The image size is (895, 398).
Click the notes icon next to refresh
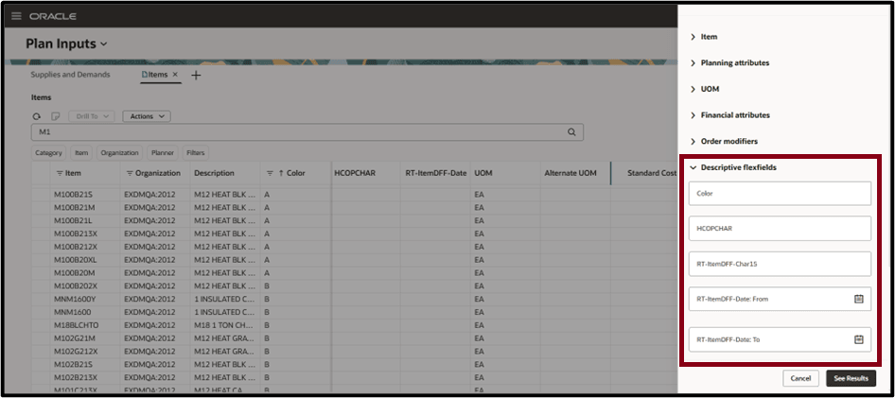point(56,116)
